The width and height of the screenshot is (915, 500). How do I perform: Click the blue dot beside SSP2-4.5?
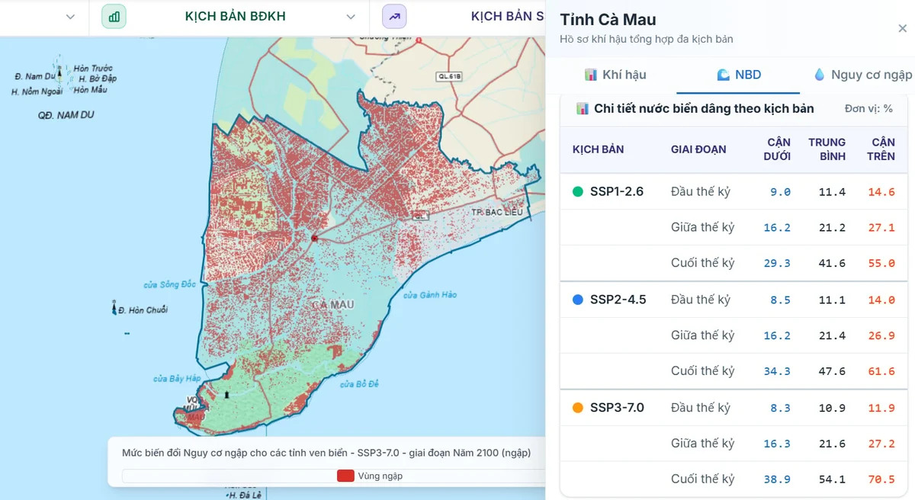click(577, 300)
